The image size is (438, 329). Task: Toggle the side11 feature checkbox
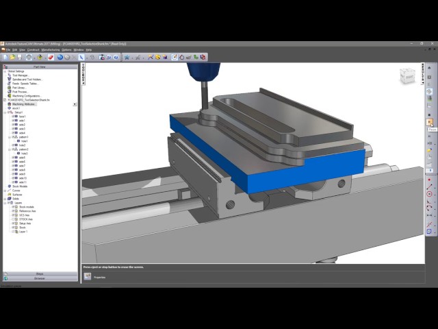[13, 182]
